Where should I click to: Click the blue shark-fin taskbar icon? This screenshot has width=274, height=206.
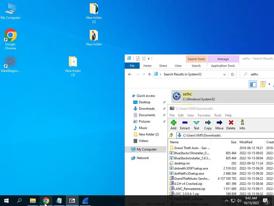[85, 201]
